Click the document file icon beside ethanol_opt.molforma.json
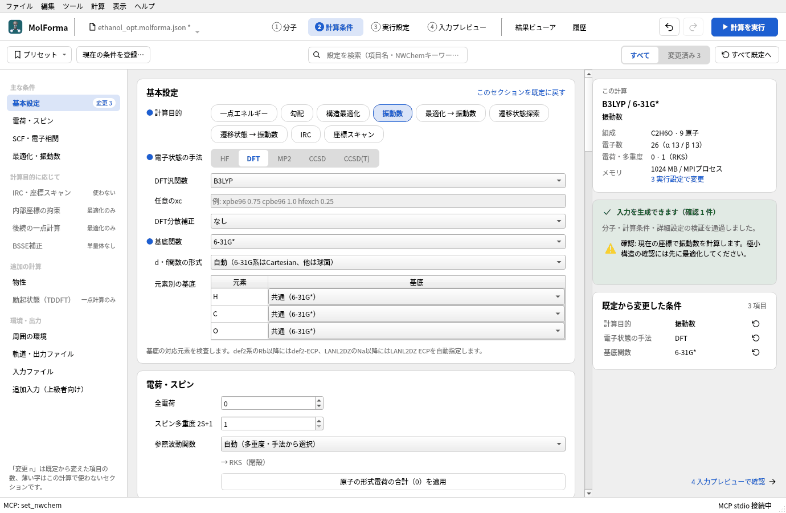This screenshot has height=513, width=786. pos(92,27)
